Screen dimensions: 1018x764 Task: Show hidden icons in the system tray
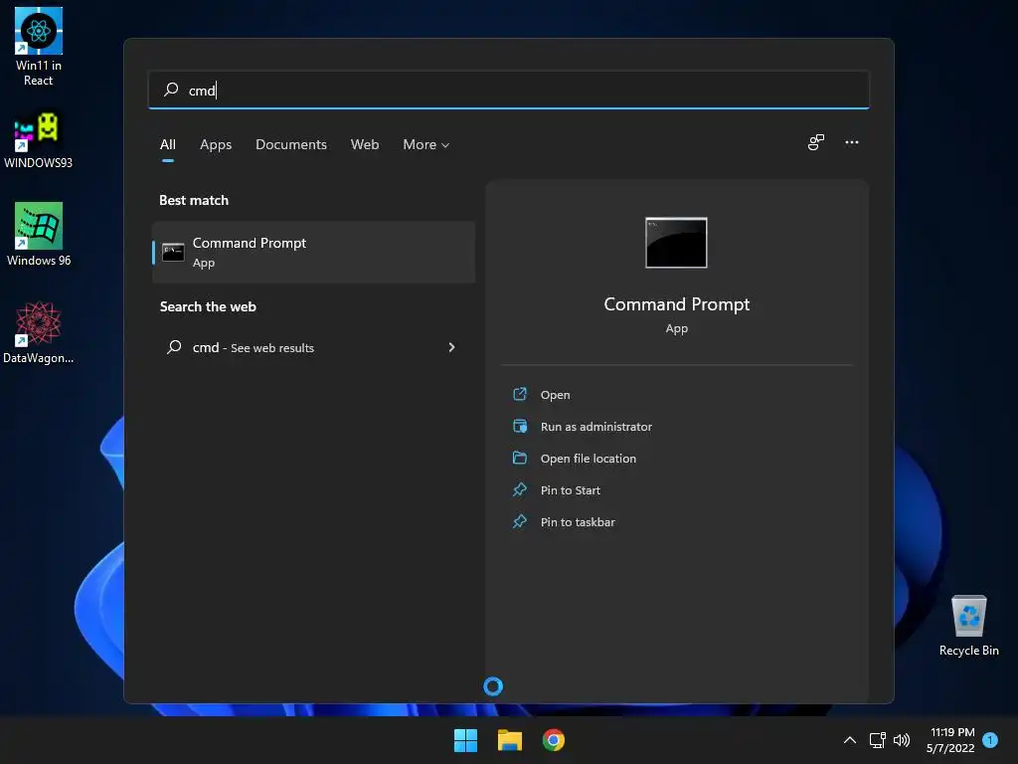coord(849,740)
